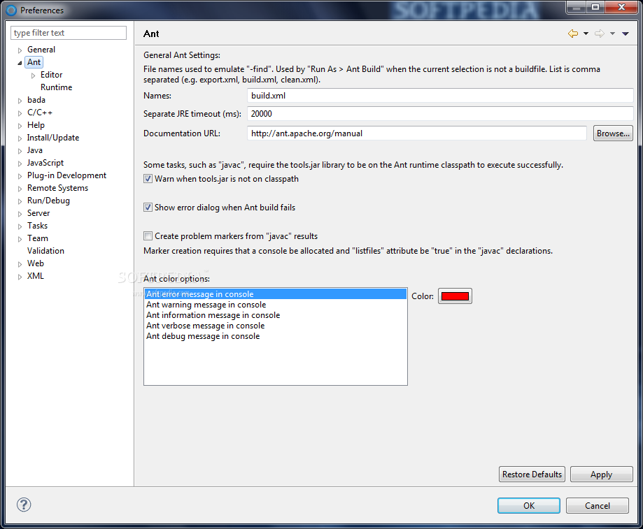Viewport: 643px width, 529px height.
Task: Click the Apply button
Action: 601,474
